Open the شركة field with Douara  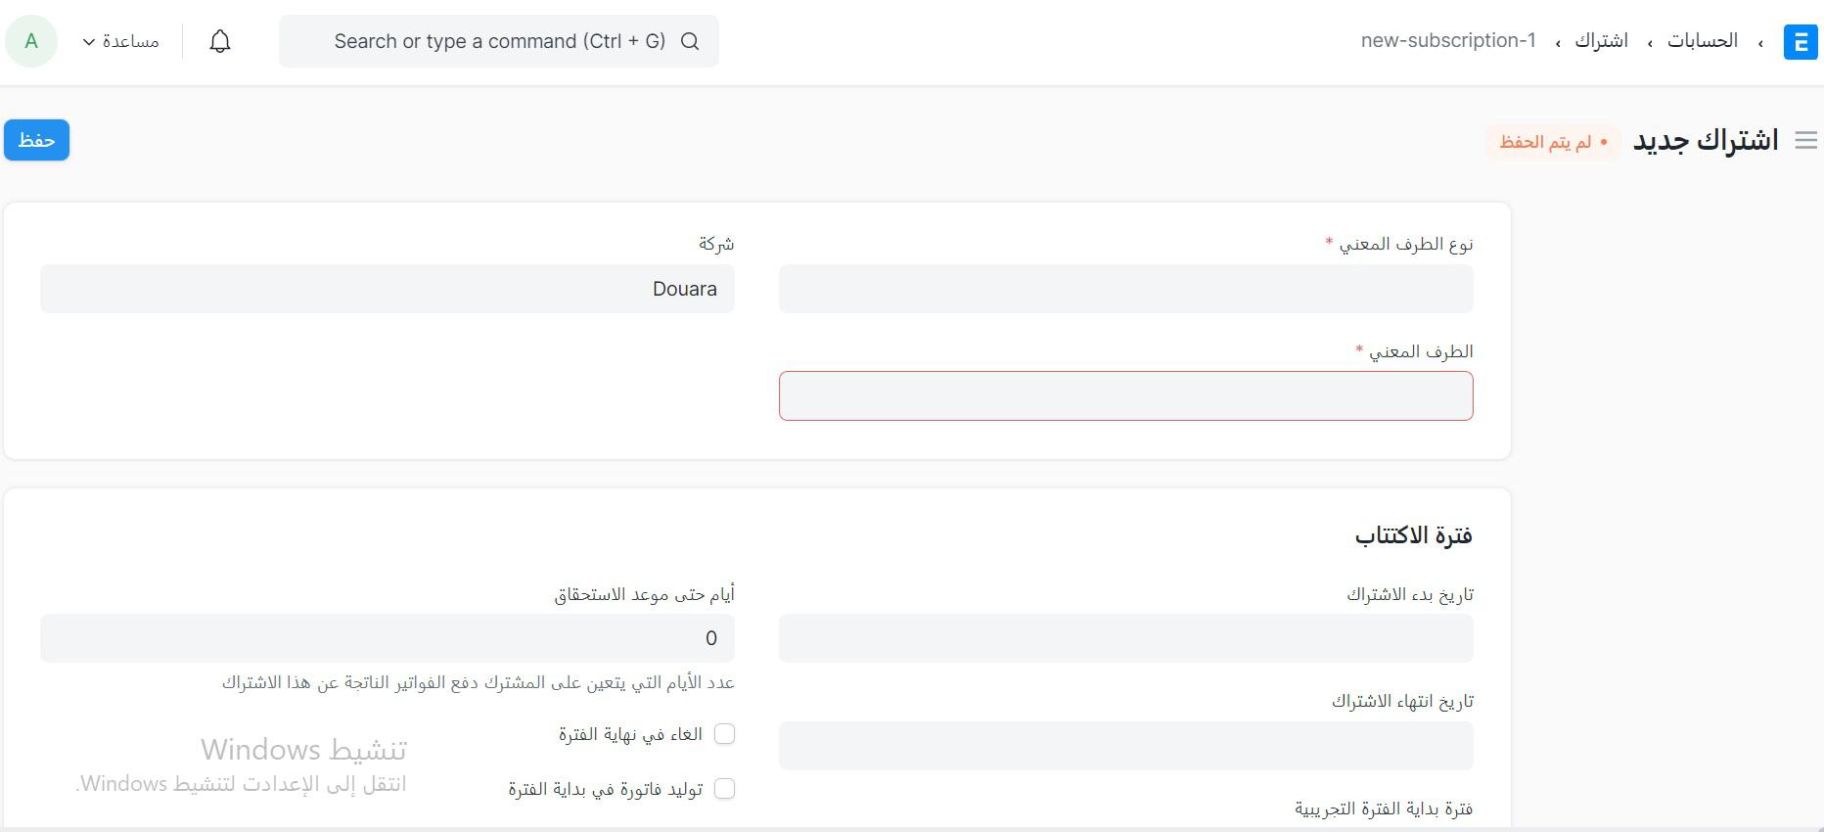click(x=388, y=289)
